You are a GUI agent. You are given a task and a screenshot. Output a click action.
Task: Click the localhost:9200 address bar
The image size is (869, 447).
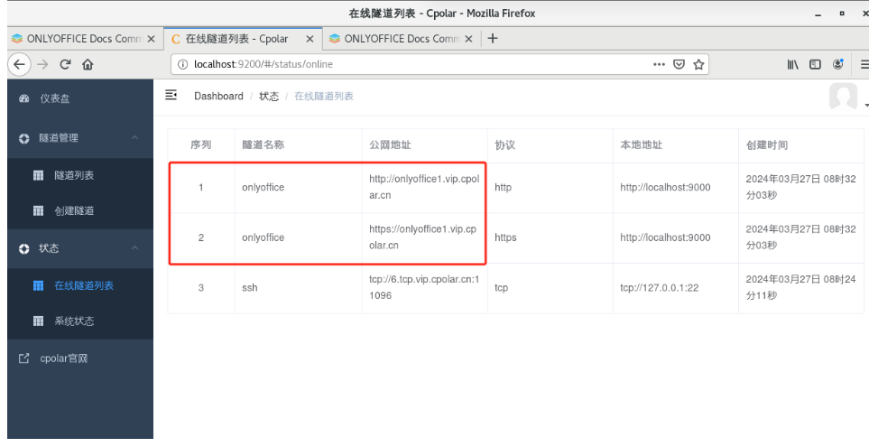406,64
